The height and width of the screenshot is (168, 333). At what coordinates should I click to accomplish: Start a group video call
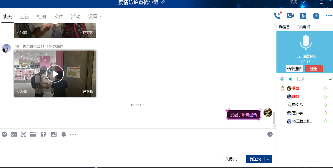pyautogui.click(x=290, y=16)
